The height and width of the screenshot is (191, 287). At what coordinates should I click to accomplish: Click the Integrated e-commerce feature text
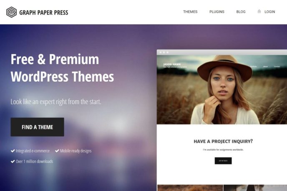point(33,151)
